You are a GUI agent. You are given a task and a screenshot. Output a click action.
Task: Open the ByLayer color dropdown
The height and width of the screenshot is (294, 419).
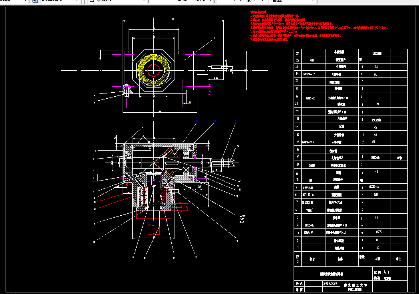coord(117,1)
